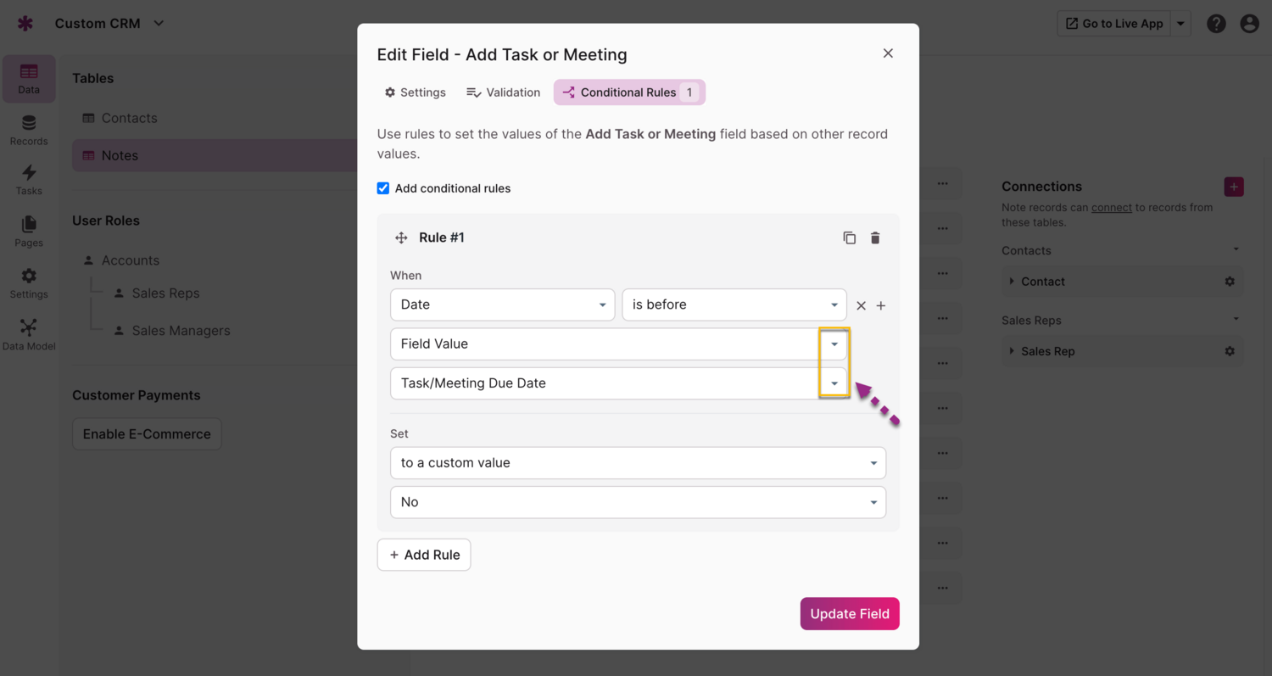The height and width of the screenshot is (676, 1272).
Task: Open Tasks in the left sidebar
Action: pyautogui.click(x=29, y=179)
